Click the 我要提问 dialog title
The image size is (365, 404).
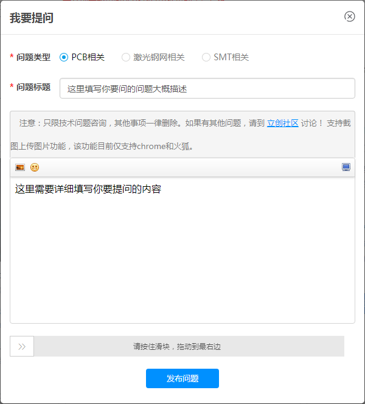(32, 18)
